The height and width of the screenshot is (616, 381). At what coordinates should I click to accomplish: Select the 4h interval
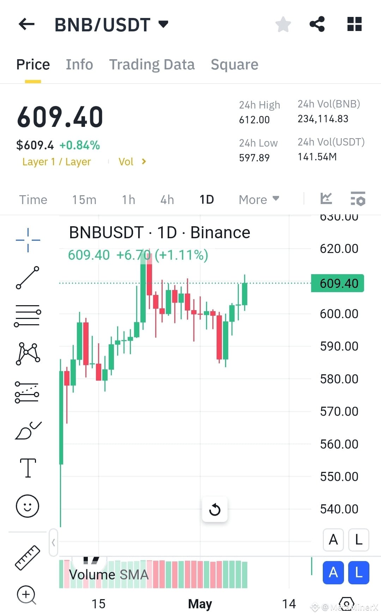pyautogui.click(x=167, y=200)
